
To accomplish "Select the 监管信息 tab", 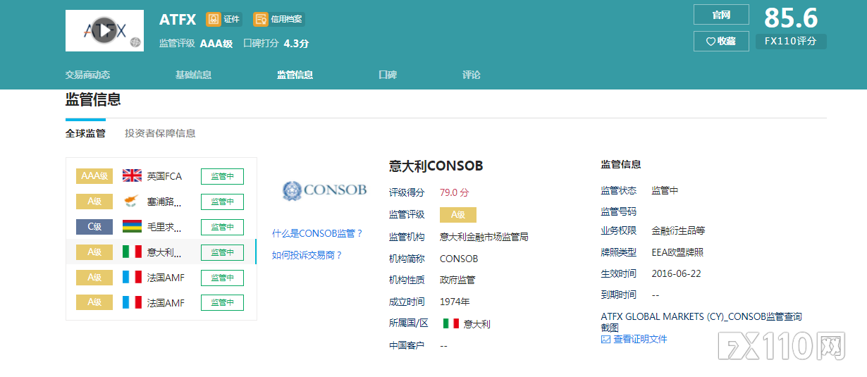I will 295,75.
